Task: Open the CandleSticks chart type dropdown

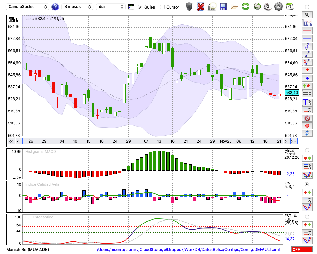Action: click(28, 7)
